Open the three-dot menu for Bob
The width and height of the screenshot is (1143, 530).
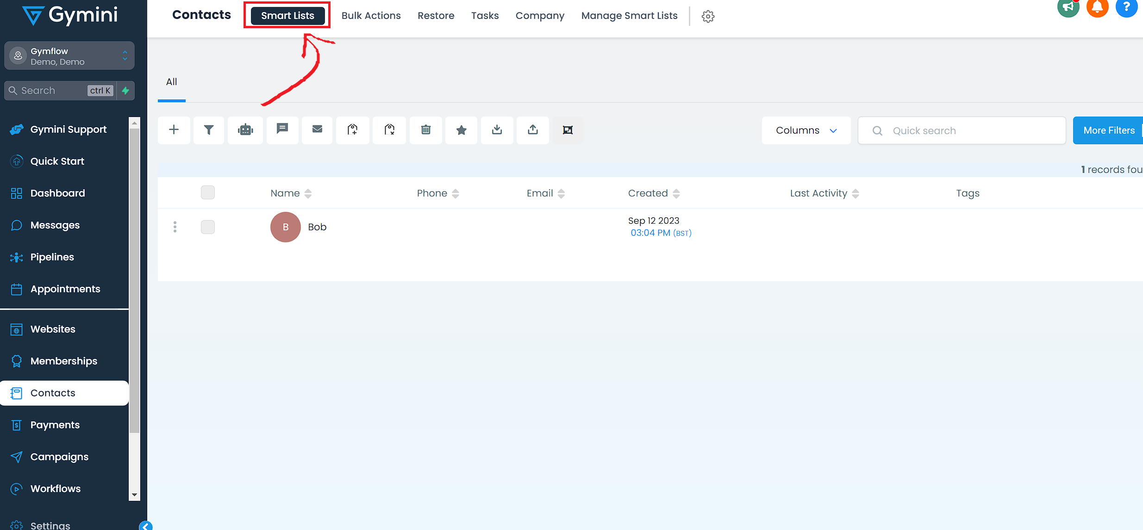pos(175,227)
